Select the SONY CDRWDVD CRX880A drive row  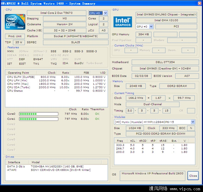[x=57, y=170]
